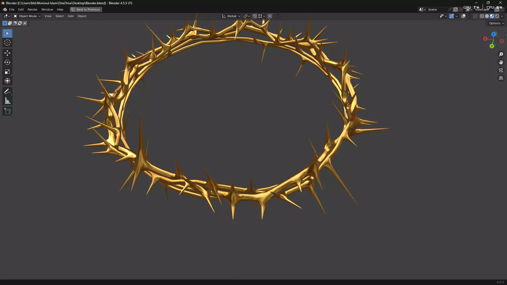The height and width of the screenshot is (285, 507).
Task: Set selection mode to new selection
Action: tap(5, 23)
